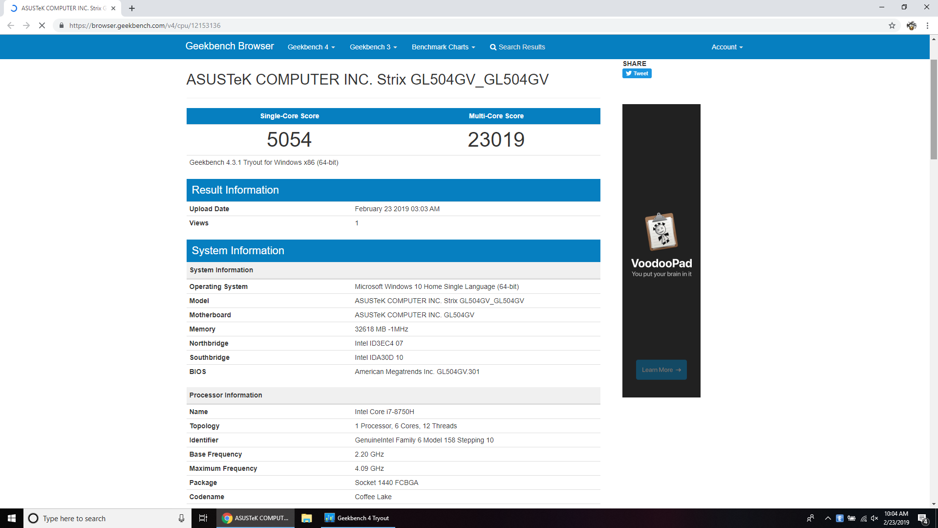Viewport: 938px width, 528px height.
Task: Open Wi-Fi network settings icon
Action: coord(863,518)
